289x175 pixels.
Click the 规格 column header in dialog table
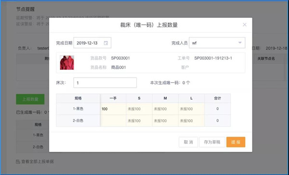click(x=78, y=98)
